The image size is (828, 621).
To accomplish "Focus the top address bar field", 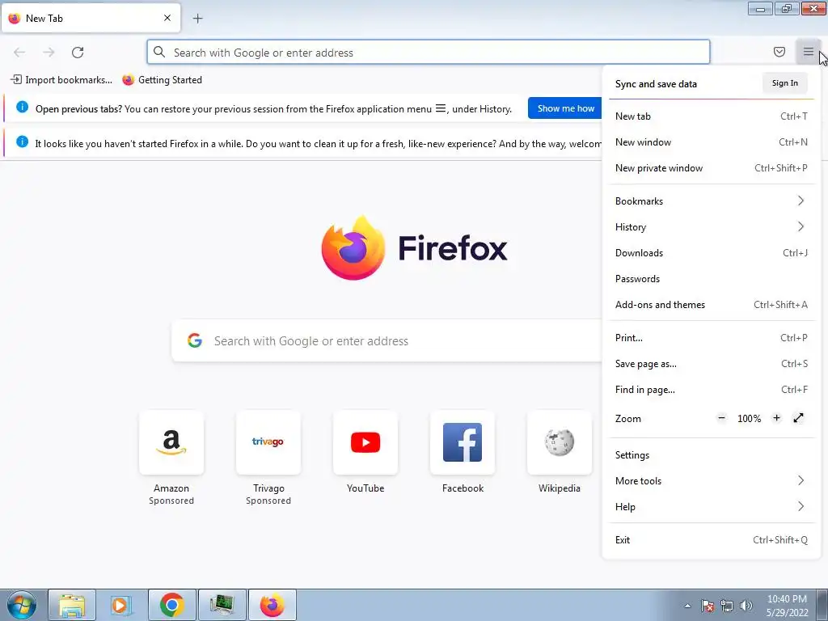I will click(429, 52).
